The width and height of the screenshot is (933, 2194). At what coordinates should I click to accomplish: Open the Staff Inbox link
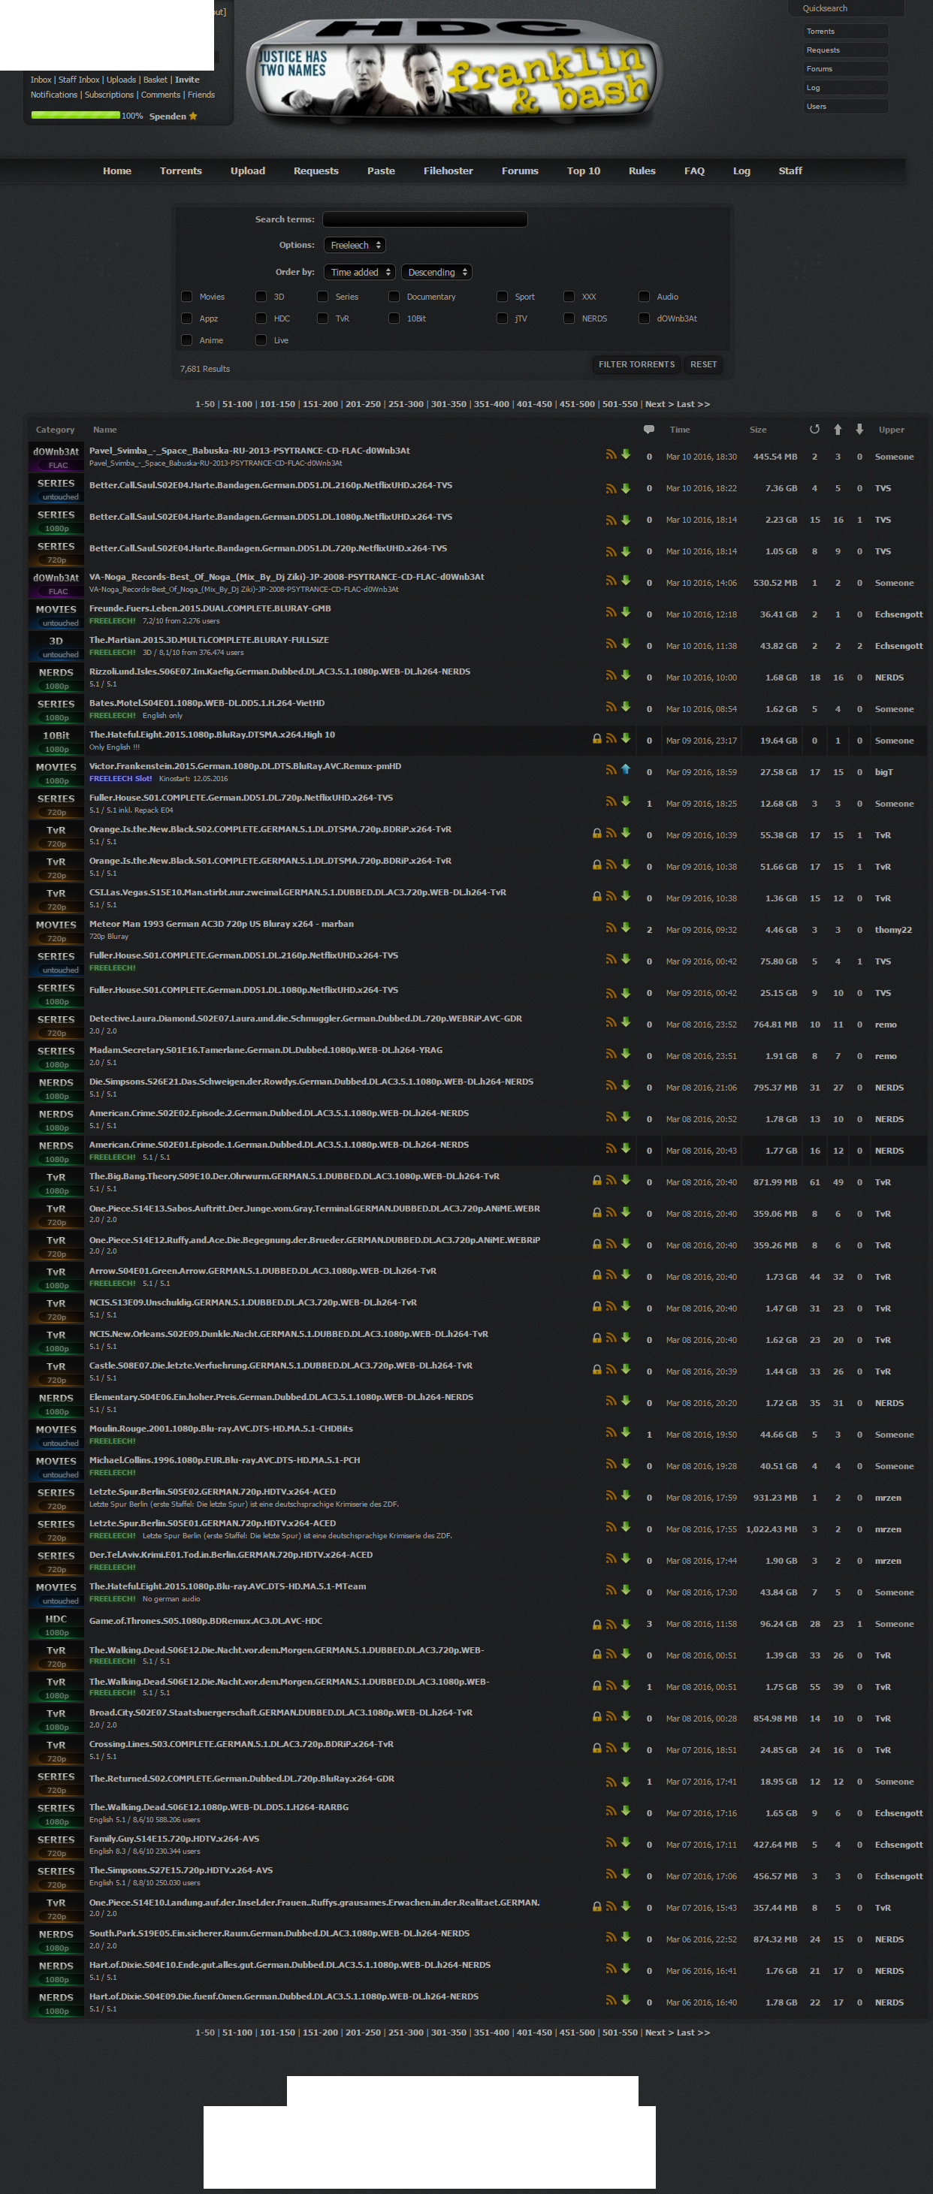[x=79, y=80]
